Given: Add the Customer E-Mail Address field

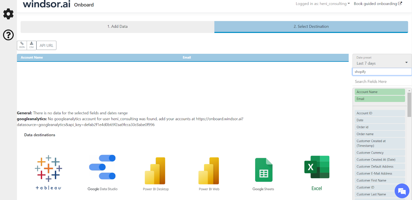Looking at the screenshot, I should click(x=380, y=173).
